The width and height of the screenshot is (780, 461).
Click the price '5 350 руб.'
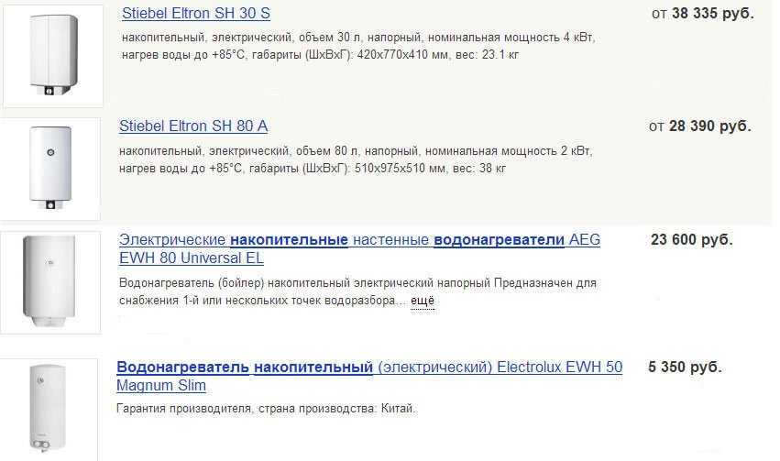click(685, 367)
